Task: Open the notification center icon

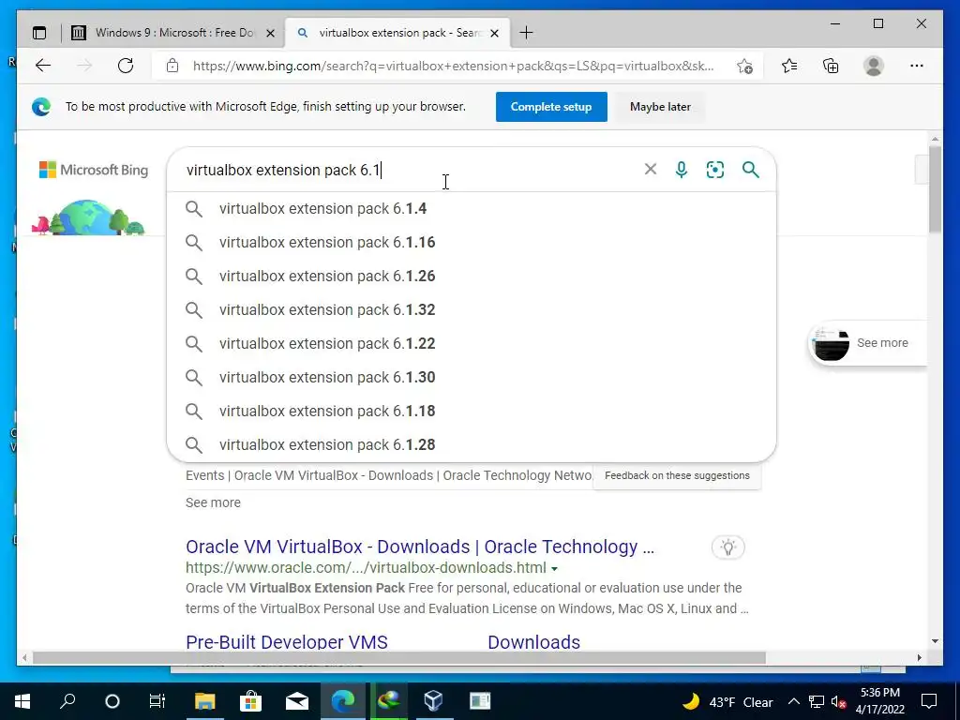Action: [929, 701]
